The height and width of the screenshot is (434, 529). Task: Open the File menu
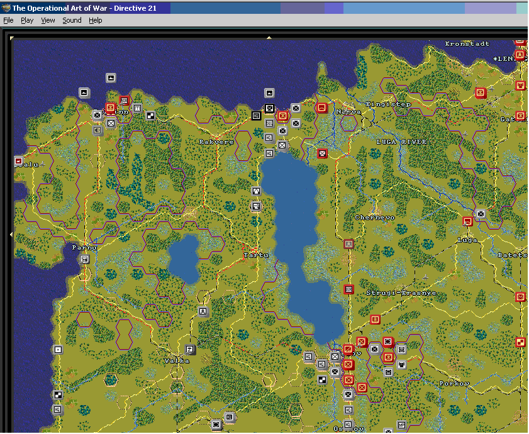8,20
